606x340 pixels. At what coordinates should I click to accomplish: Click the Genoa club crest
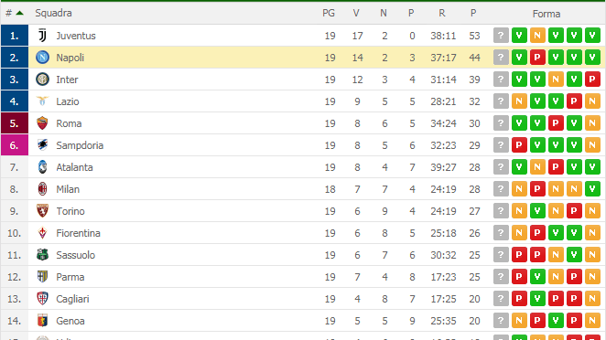click(42, 321)
